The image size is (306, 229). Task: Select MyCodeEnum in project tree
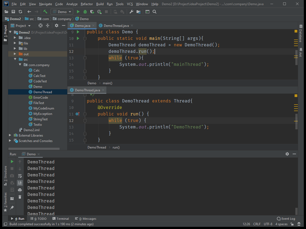coord(44,108)
